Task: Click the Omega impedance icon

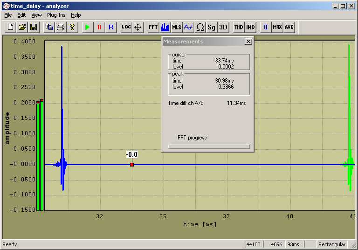Action: click(x=200, y=27)
